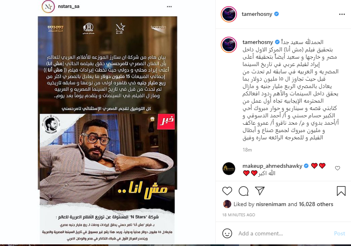Focus the Add a comment field

click(284, 233)
